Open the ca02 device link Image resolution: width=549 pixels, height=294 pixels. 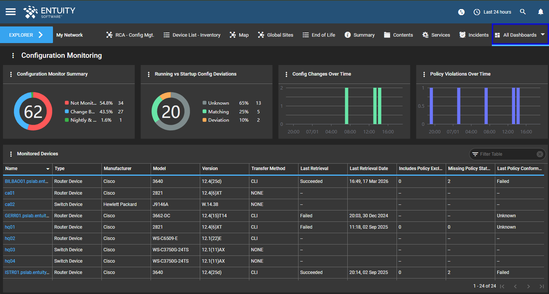pyautogui.click(x=10, y=204)
